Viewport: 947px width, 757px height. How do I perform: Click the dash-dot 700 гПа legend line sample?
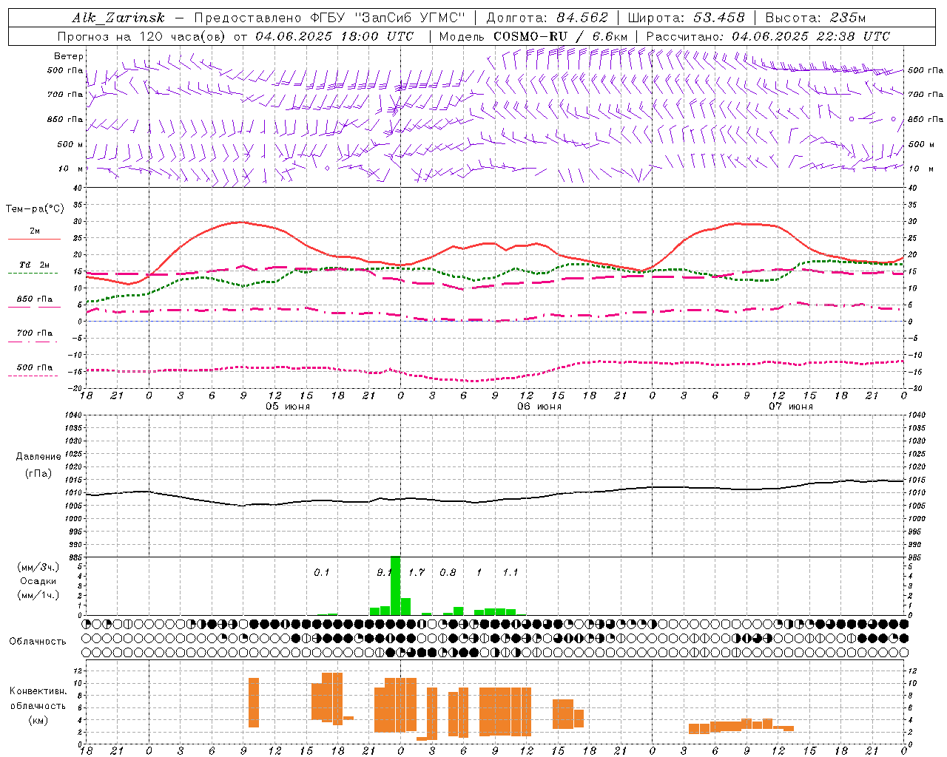[x=34, y=342]
